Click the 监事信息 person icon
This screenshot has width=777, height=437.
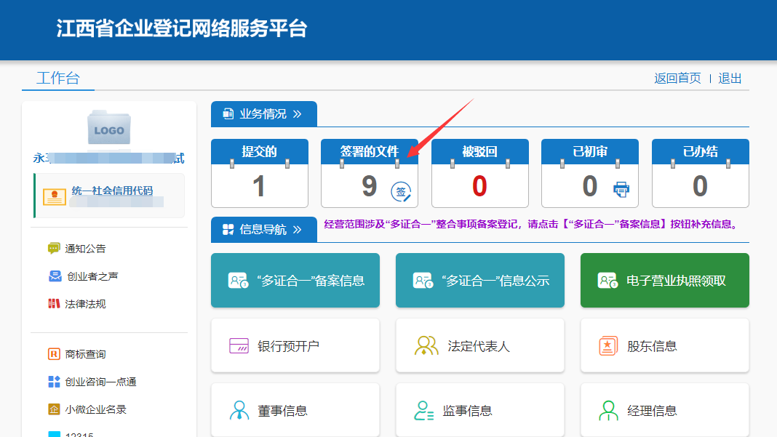(423, 410)
